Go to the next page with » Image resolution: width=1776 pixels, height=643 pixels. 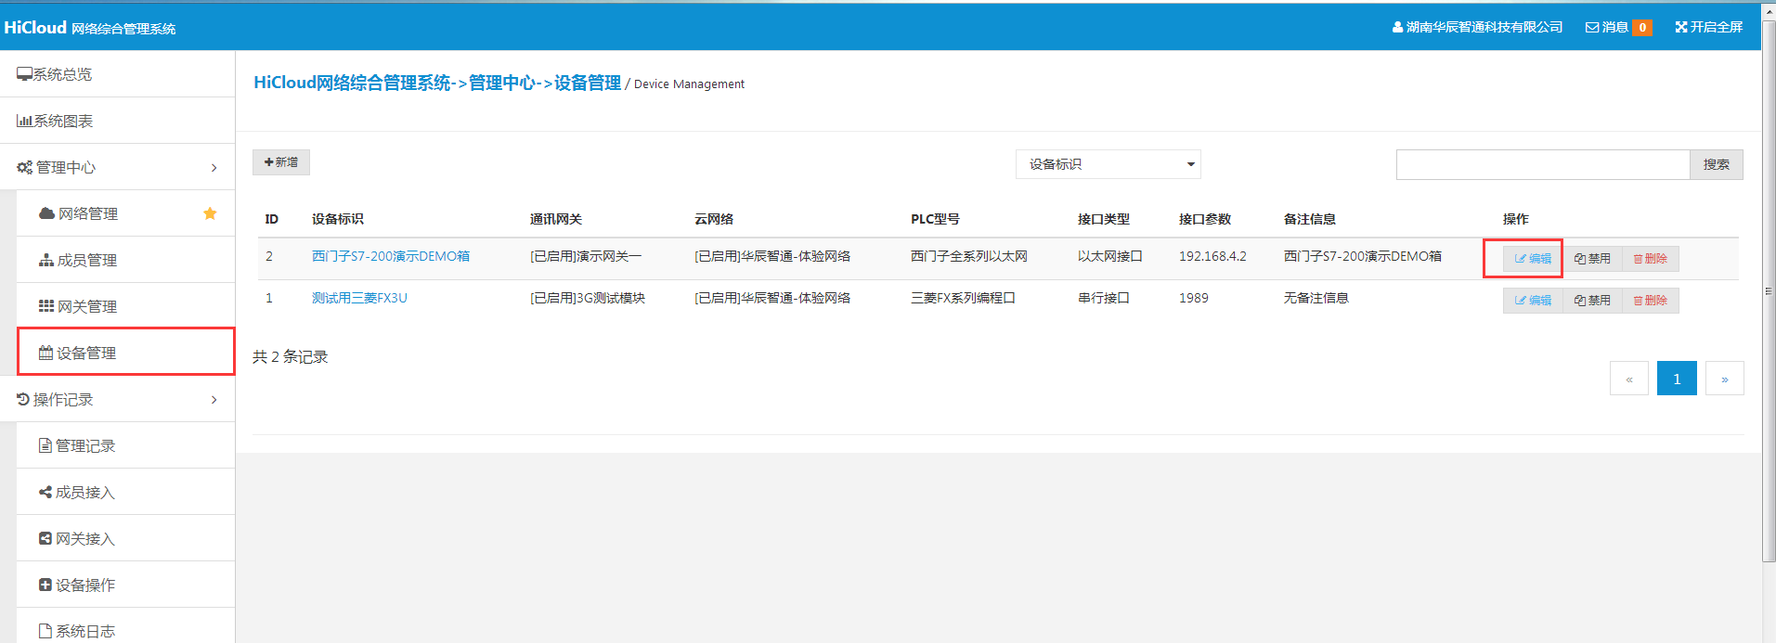tap(1724, 379)
